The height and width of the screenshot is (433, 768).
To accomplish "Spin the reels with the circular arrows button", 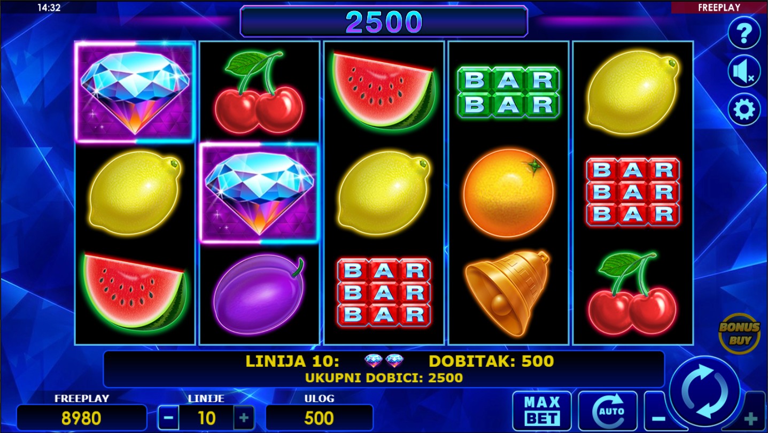I will [x=704, y=391].
